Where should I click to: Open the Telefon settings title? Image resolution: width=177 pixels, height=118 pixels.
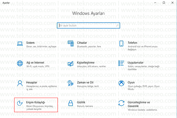click(x=132, y=43)
